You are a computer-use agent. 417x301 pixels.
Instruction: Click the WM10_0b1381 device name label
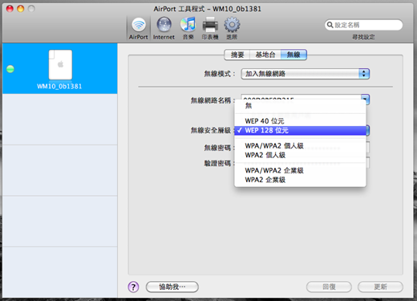pyautogui.click(x=59, y=87)
